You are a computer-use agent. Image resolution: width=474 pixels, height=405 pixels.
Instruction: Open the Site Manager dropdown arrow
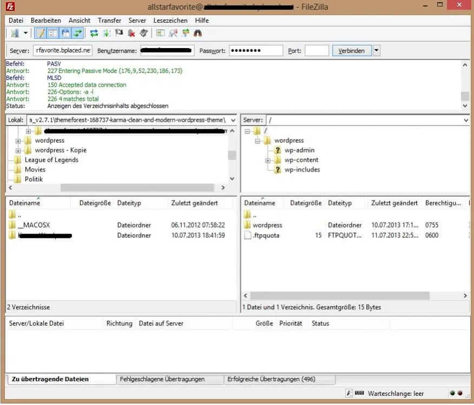click(x=25, y=33)
